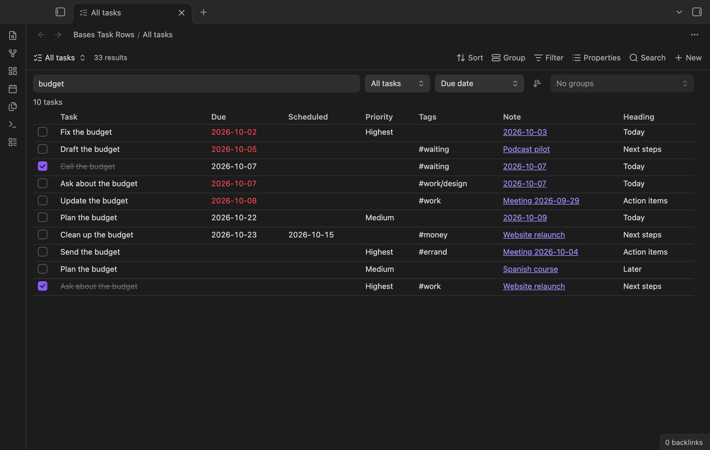The width and height of the screenshot is (710, 450).
Task: Toggle the right sidebar panel icon
Action: pyautogui.click(x=696, y=12)
